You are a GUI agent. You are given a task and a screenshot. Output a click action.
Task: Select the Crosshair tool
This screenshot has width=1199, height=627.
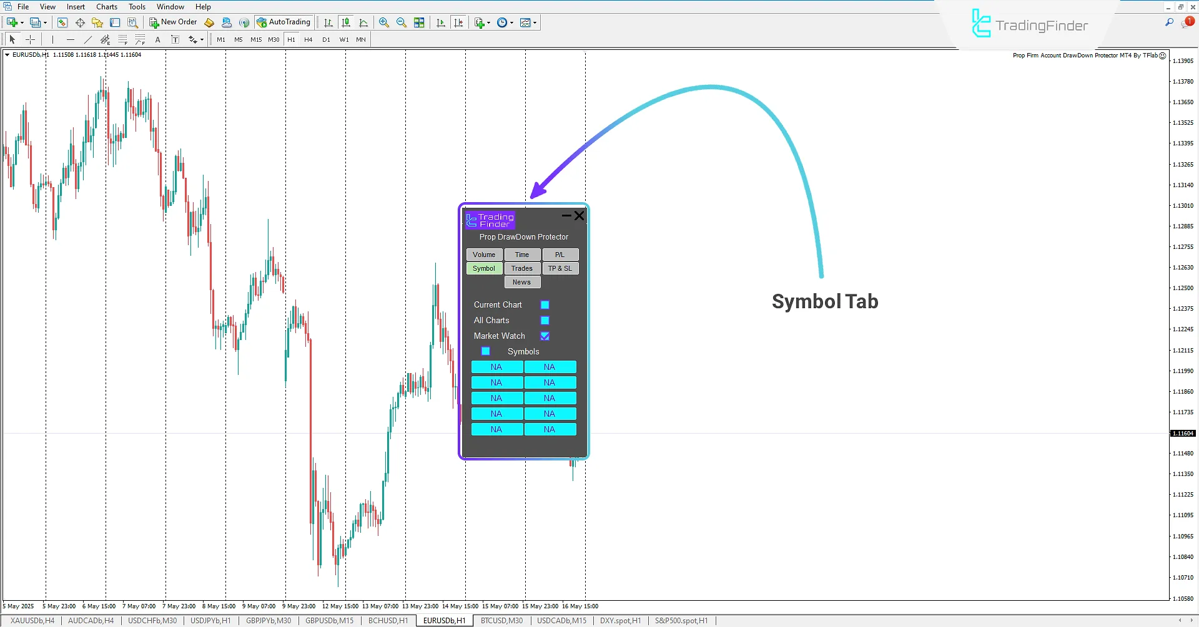[30, 39]
